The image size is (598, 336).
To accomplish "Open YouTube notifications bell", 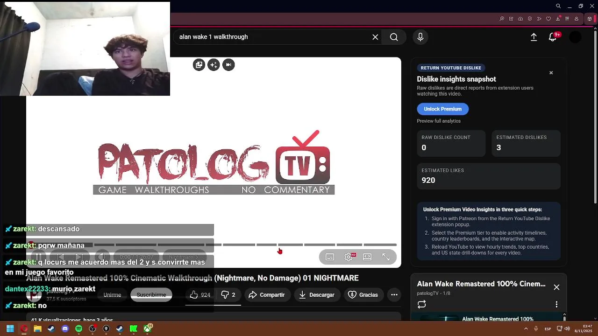I will click(x=553, y=37).
